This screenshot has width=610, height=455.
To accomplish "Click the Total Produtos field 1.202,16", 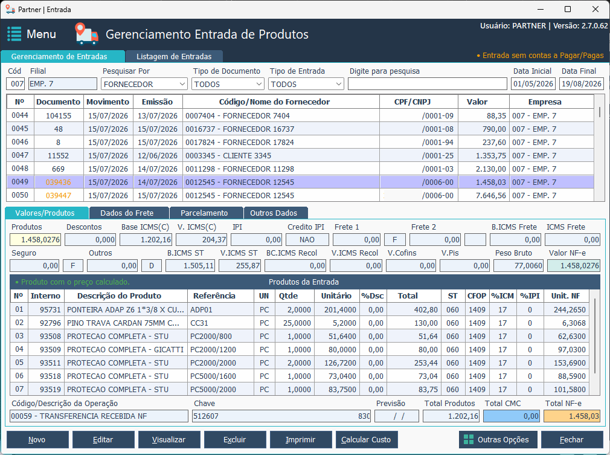I will pos(451,416).
